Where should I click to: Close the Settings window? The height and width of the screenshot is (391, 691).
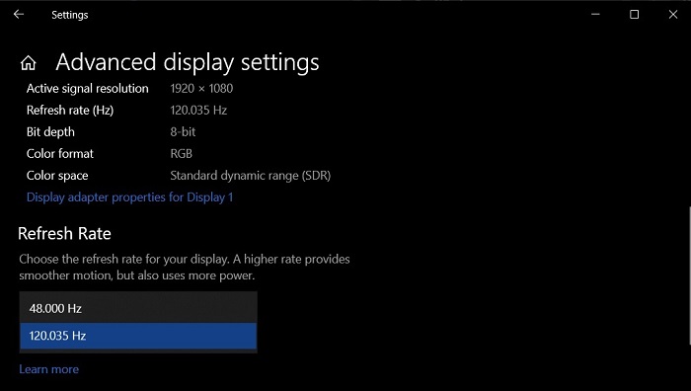pos(673,15)
